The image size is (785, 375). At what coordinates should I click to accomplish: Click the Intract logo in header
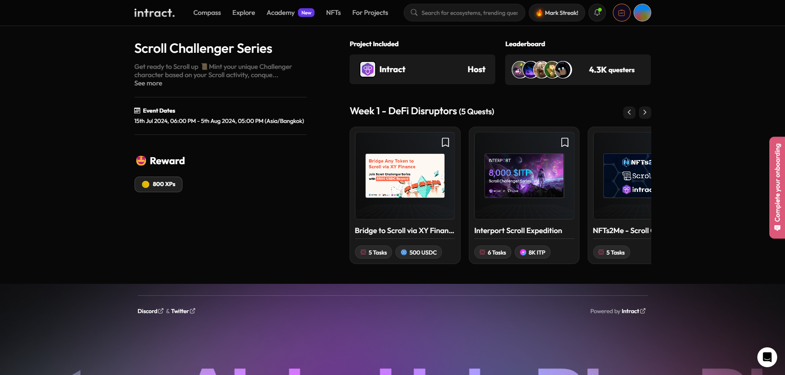tap(154, 13)
